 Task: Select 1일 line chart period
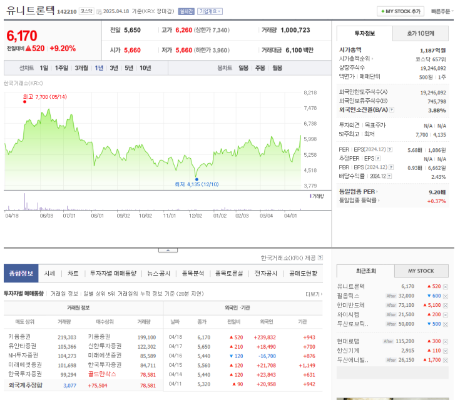(x=44, y=68)
